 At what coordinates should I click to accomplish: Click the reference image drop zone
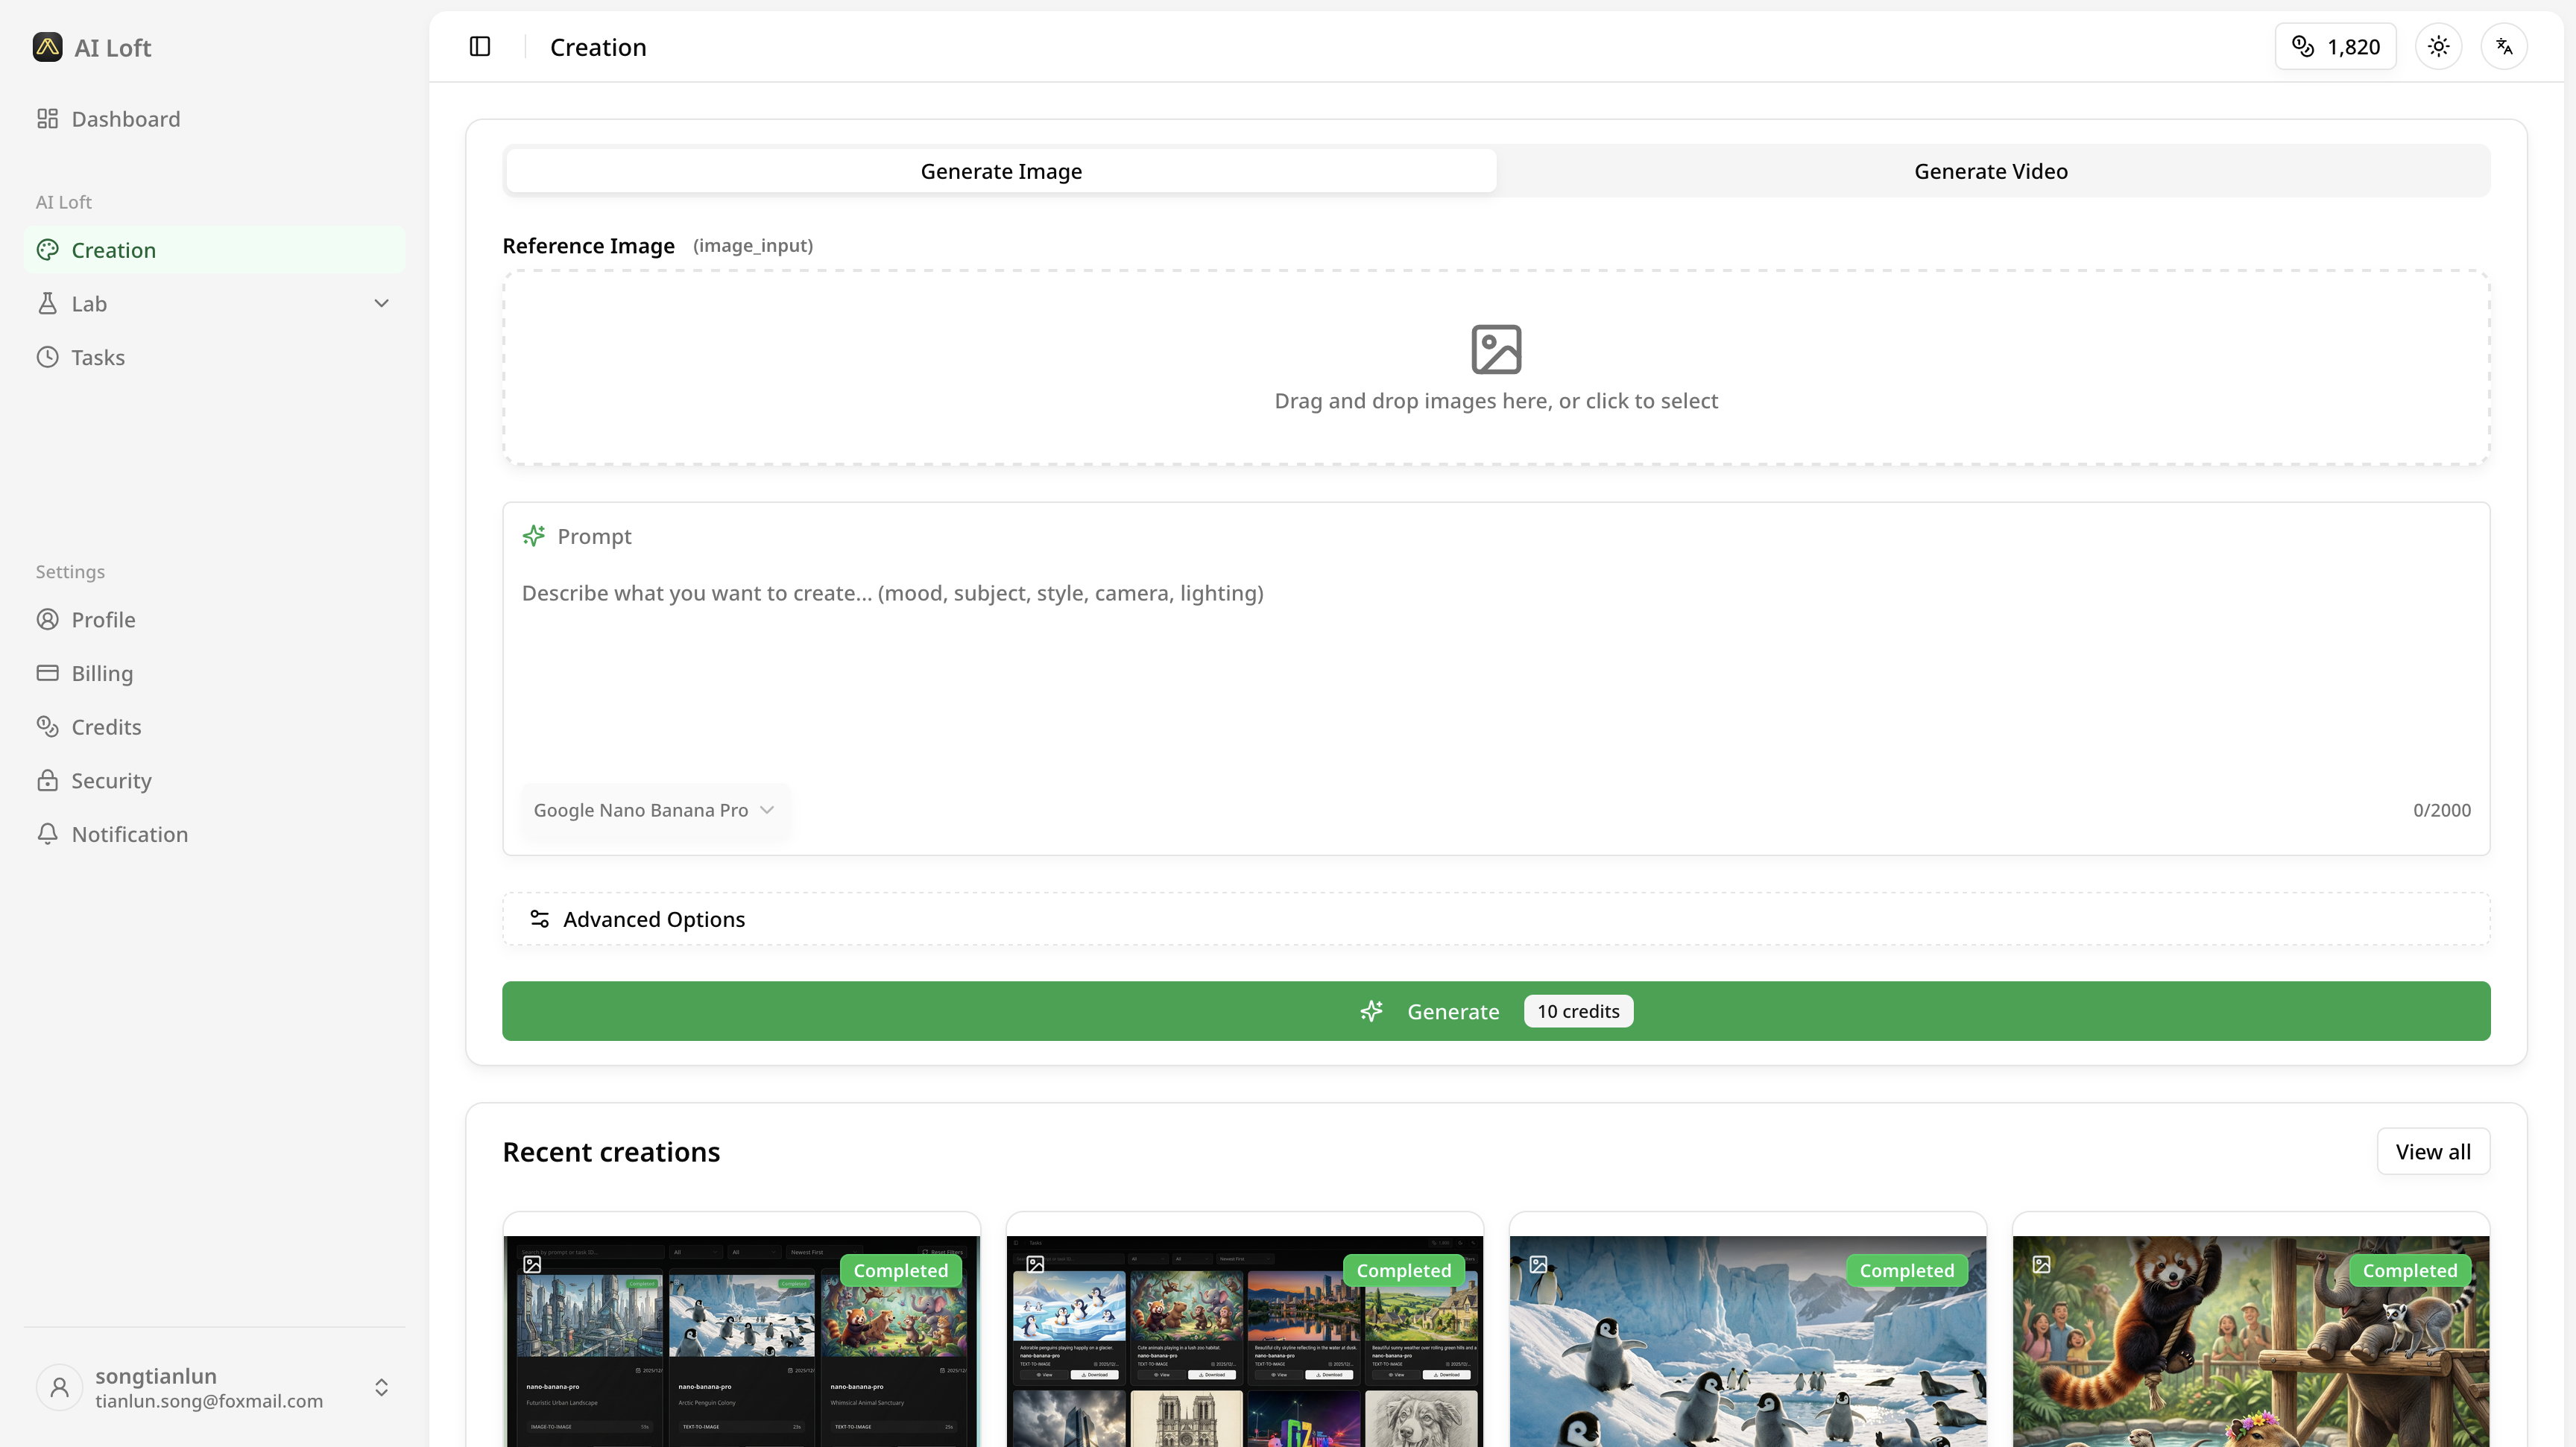(1495, 367)
